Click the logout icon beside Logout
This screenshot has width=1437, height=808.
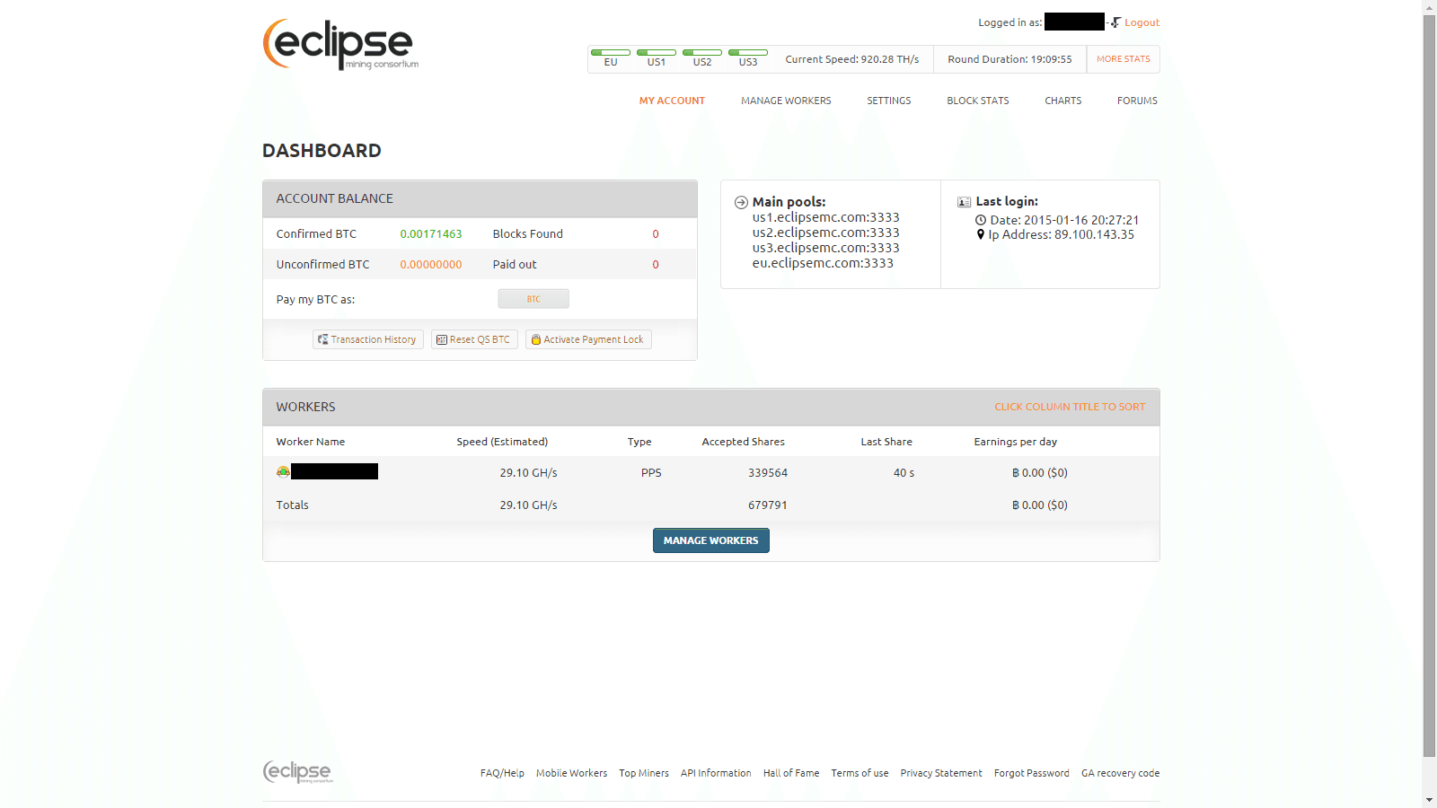[1115, 22]
